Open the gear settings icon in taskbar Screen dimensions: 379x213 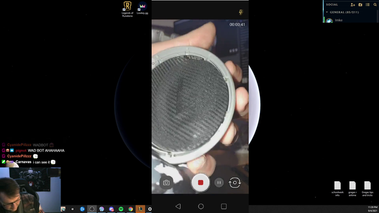[x=150, y=209]
